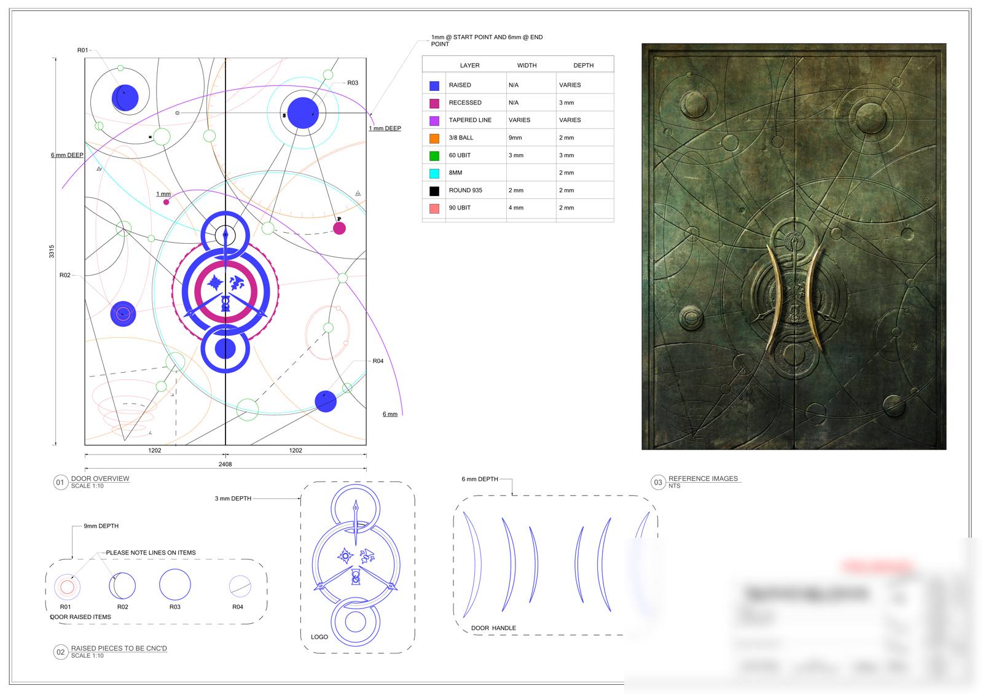Click the 3315 height dimension

(52, 251)
